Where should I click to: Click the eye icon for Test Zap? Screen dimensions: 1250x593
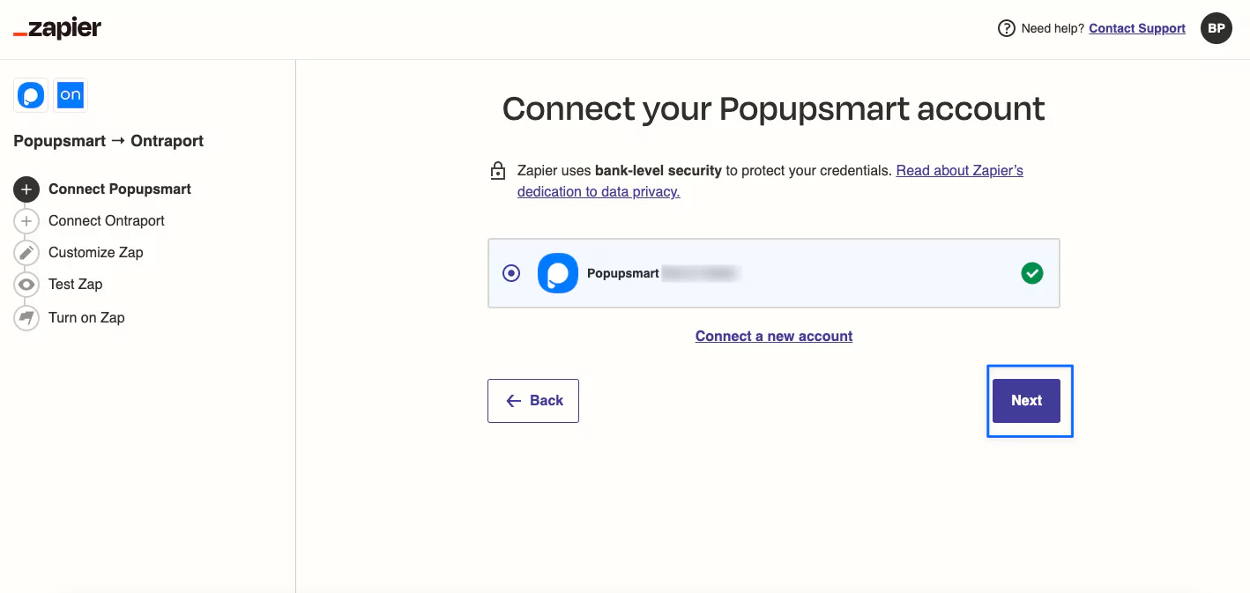coord(26,285)
